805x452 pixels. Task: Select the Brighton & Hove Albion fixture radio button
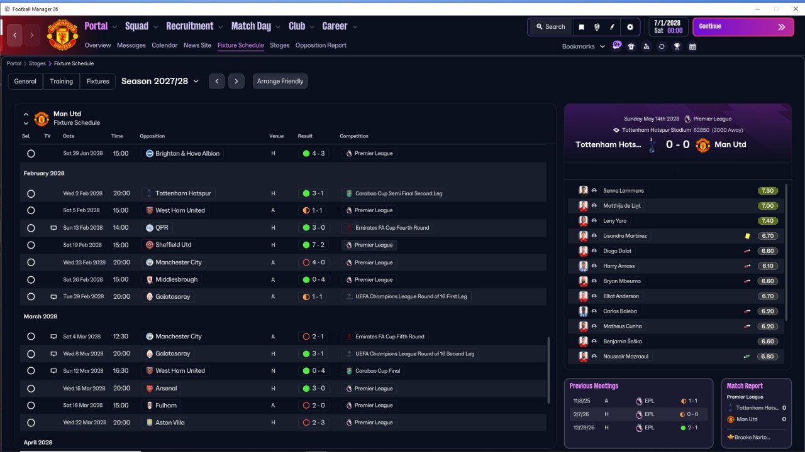point(31,154)
